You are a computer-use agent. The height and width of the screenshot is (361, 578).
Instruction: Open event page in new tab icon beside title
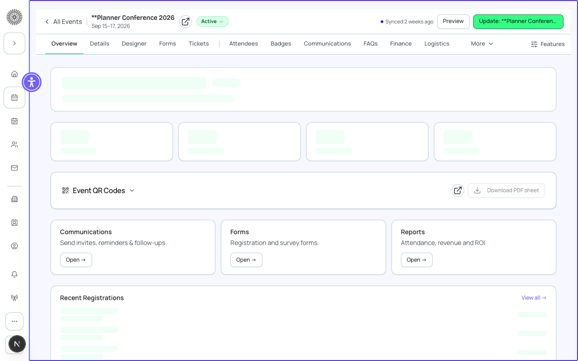[x=186, y=22]
